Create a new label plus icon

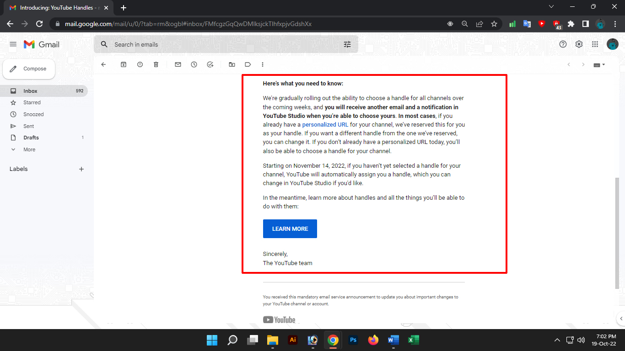pos(81,169)
